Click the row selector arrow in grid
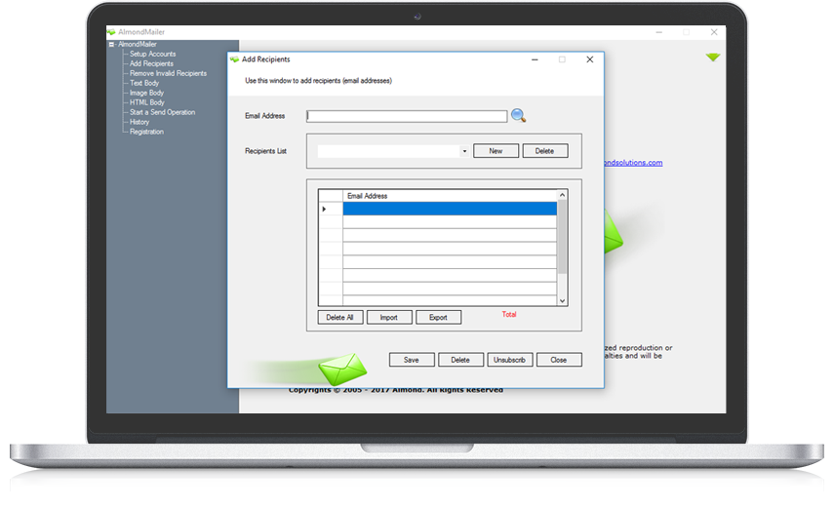834x507 pixels. 325,209
